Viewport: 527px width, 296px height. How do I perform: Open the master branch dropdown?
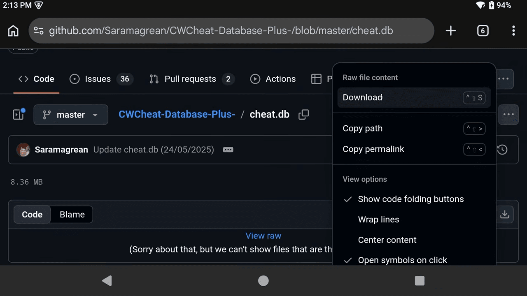pos(71,115)
